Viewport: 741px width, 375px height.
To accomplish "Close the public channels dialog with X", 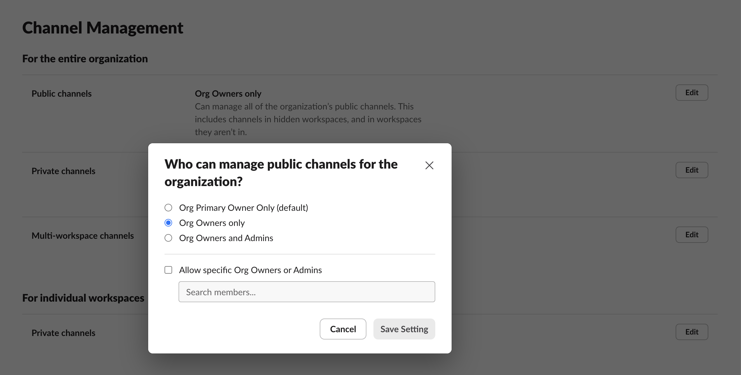I will (429, 165).
